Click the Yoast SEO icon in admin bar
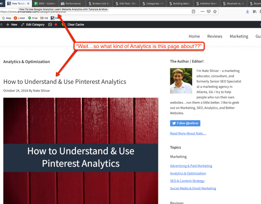The image size is (261, 204). [50, 25]
